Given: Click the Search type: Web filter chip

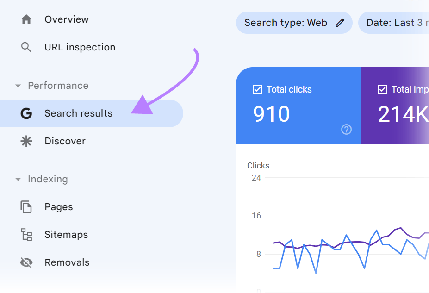Looking at the screenshot, I should pyautogui.click(x=294, y=23).
